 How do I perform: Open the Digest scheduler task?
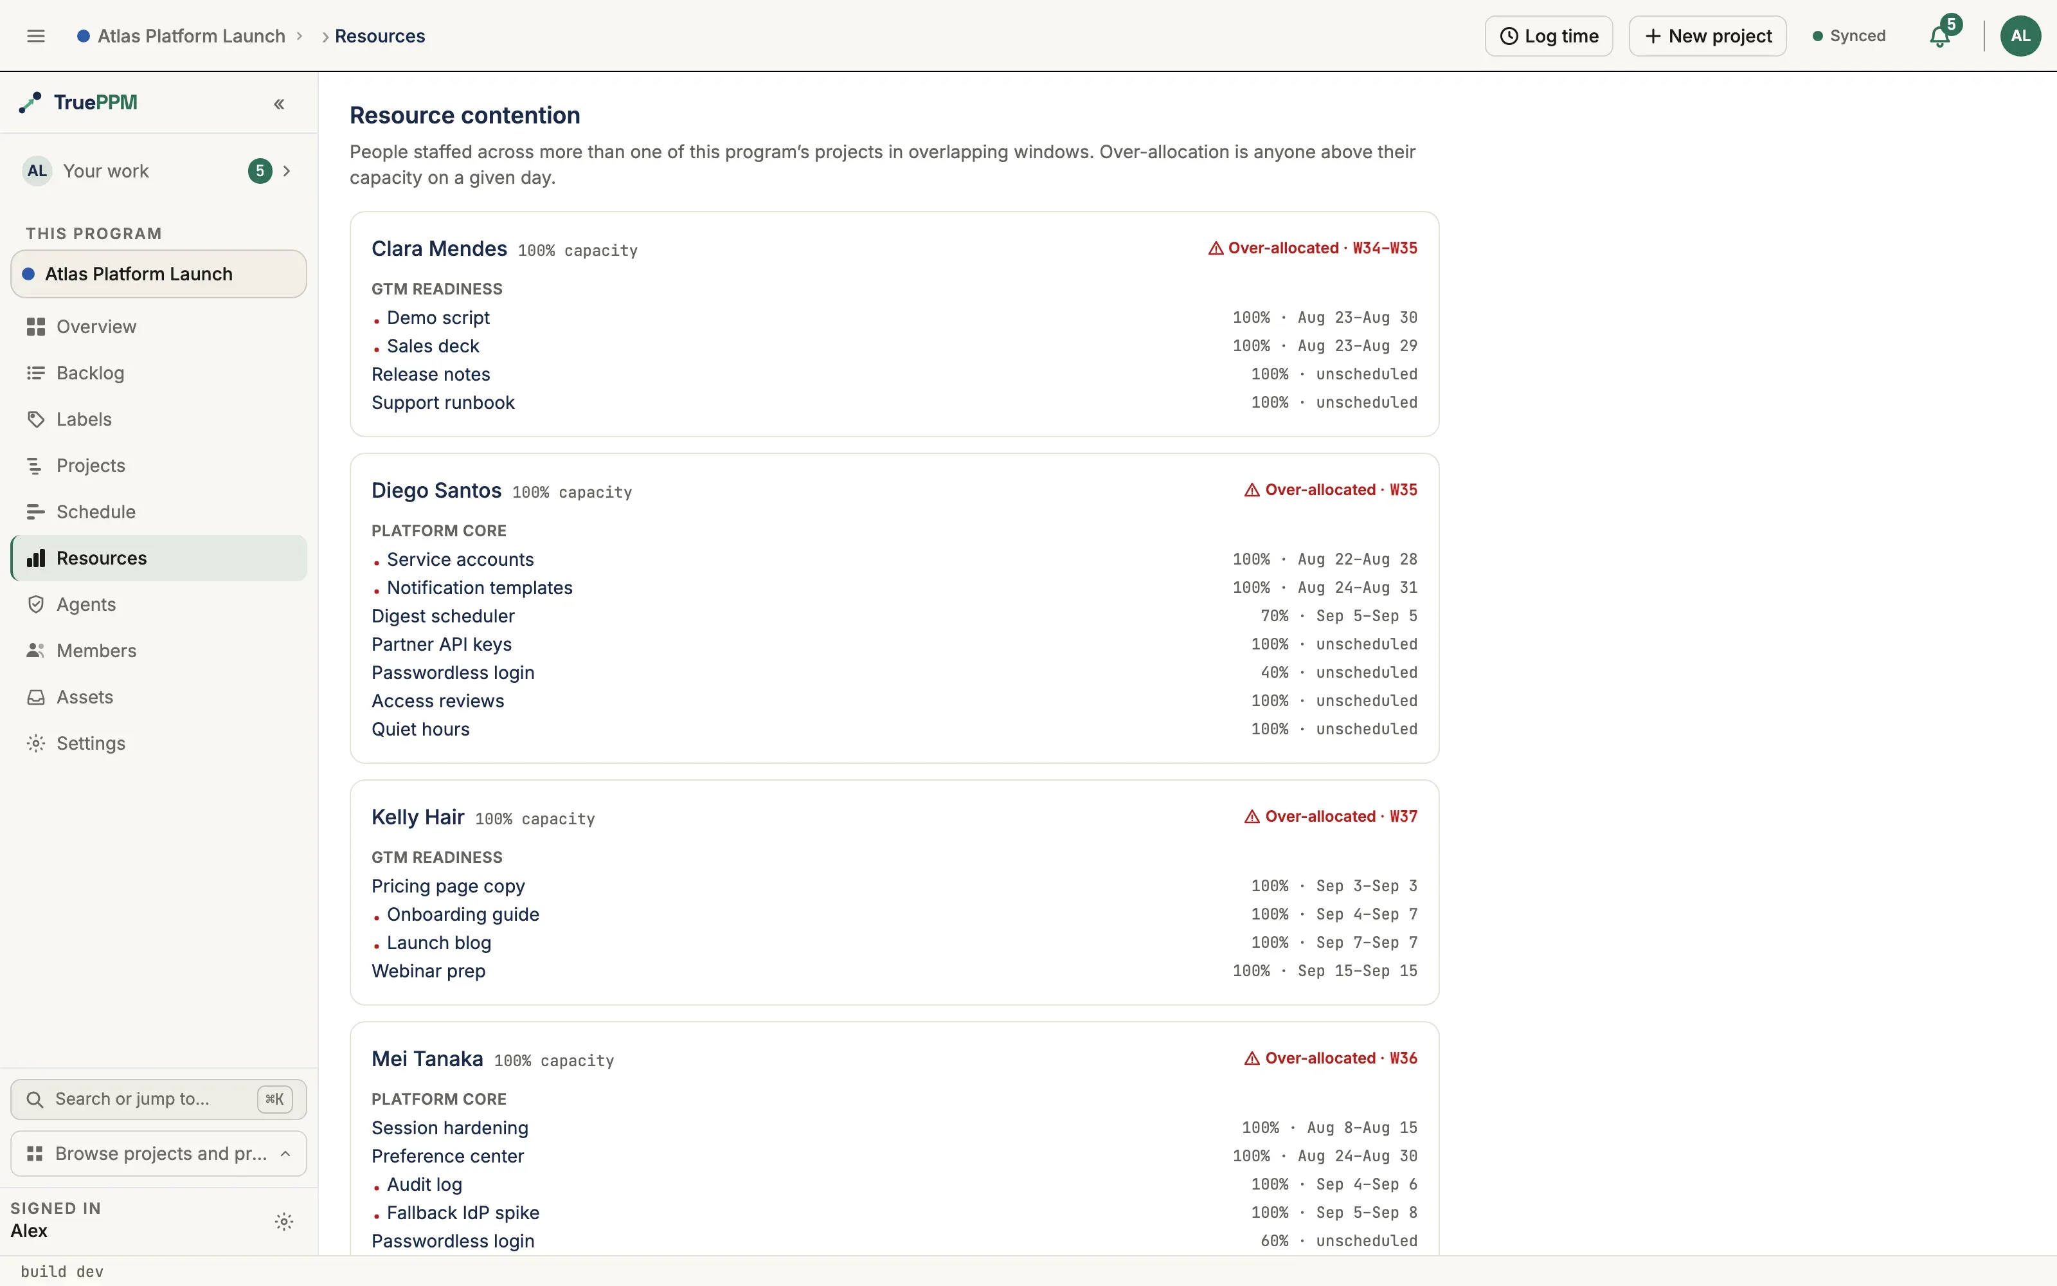pos(443,616)
